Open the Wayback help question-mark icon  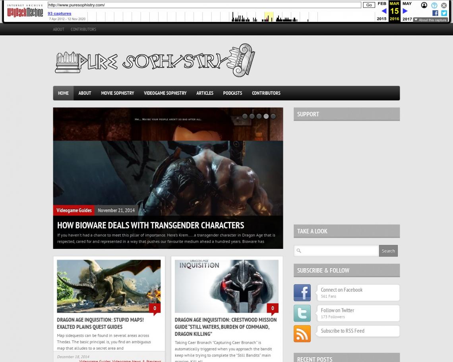pyautogui.click(x=434, y=5)
